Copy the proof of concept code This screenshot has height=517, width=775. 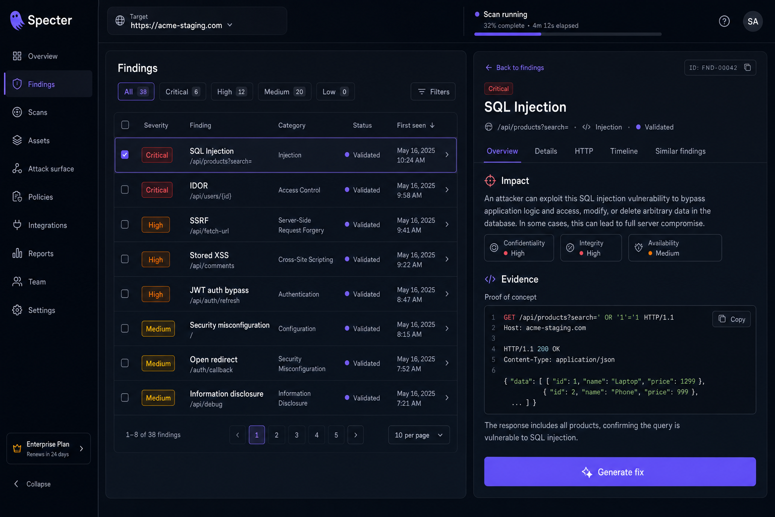pyautogui.click(x=732, y=319)
